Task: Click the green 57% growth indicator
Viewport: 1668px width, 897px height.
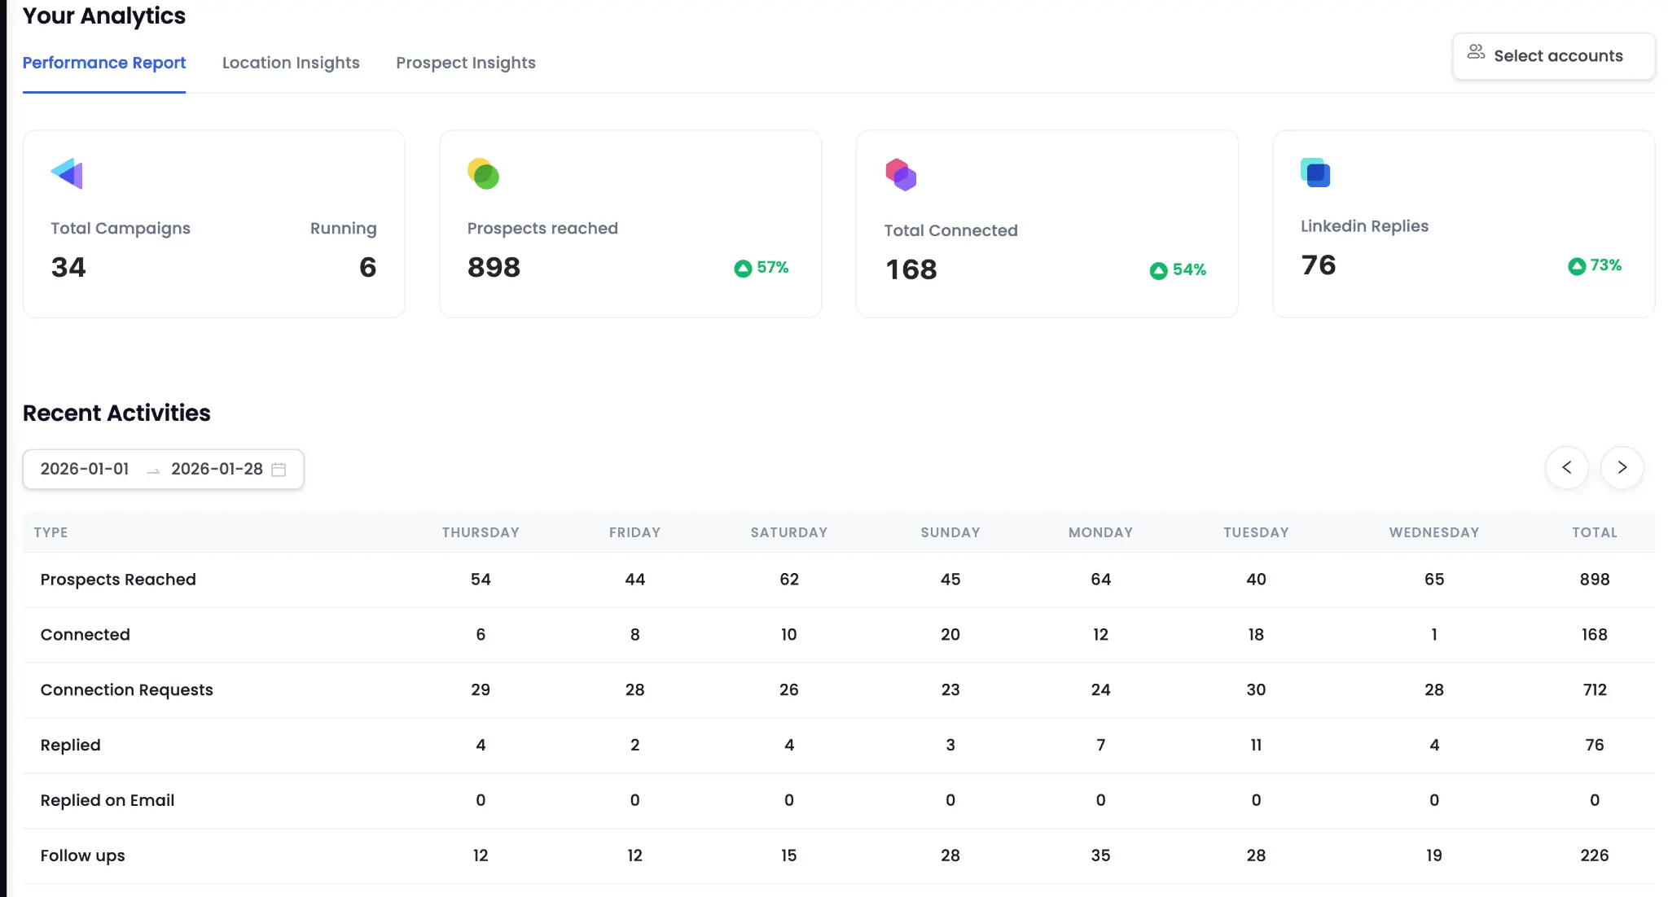Action: click(x=761, y=268)
